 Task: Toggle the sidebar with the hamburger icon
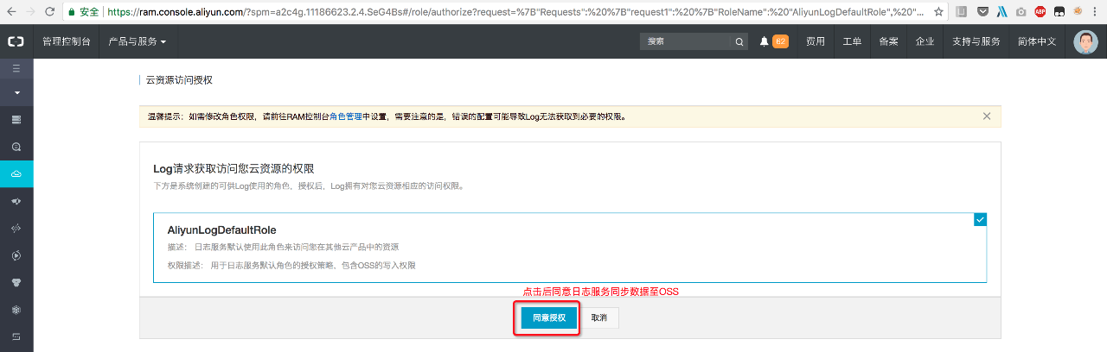[x=16, y=66]
